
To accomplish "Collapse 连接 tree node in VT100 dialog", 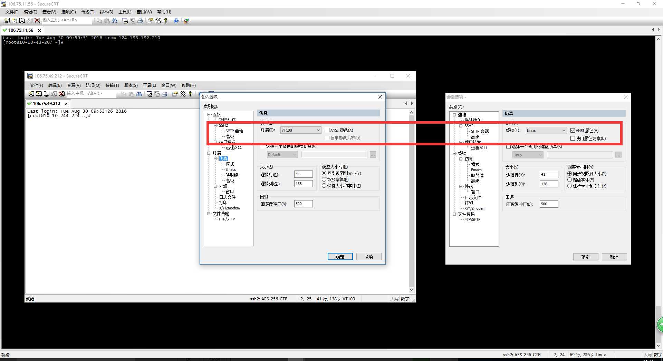I will tap(209, 114).
